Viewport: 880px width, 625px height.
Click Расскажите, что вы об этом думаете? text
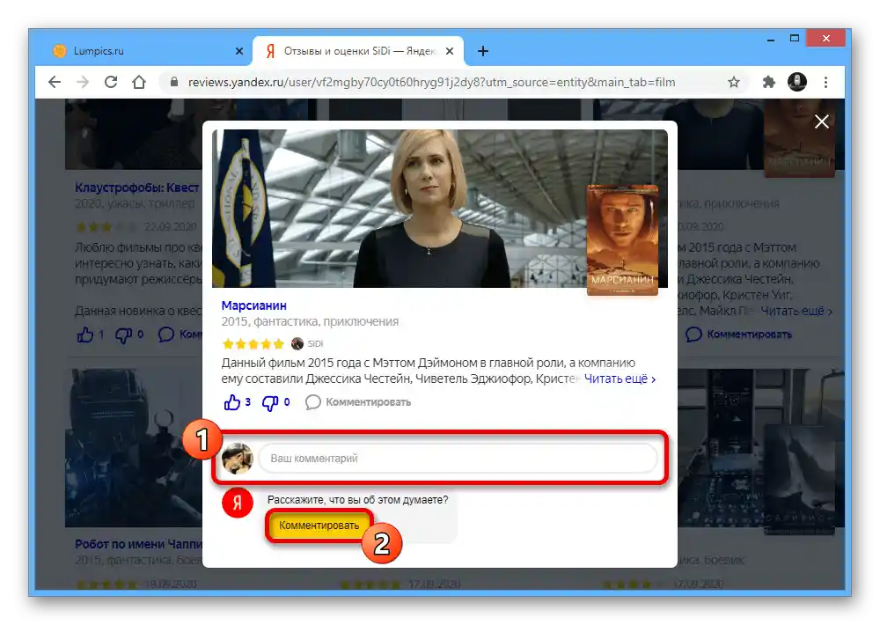357,499
